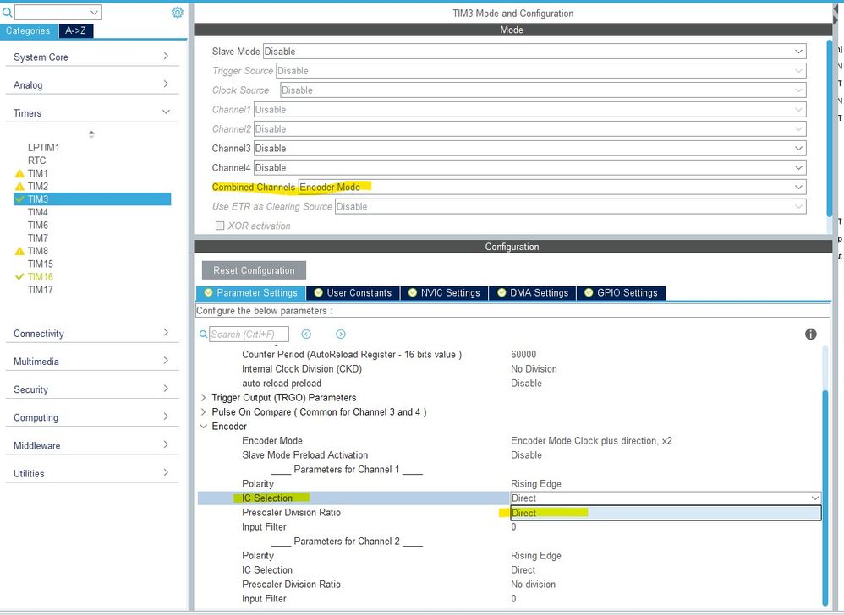Open the Parameter Settings tab
Viewport: 844px width, 615px height.
tap(251, 292)
